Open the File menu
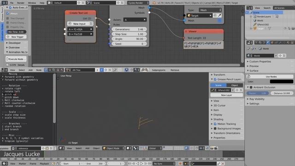Image resolution: width=295 pixels, height=166 pixels. pyautogui.click(x=12, y=3)
